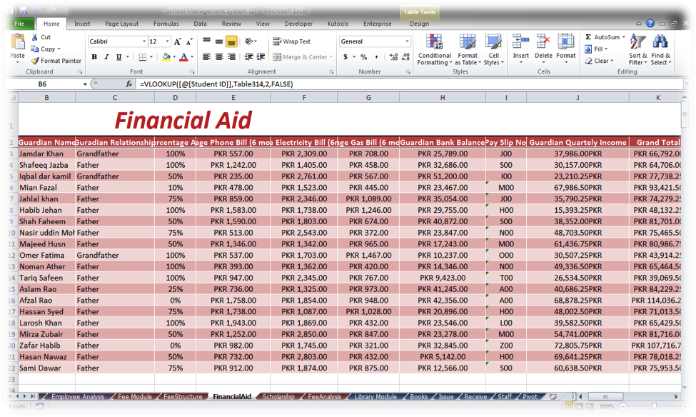Open the Scholarship worksheet tab
The image size is (696, 417).
[277, 396]
